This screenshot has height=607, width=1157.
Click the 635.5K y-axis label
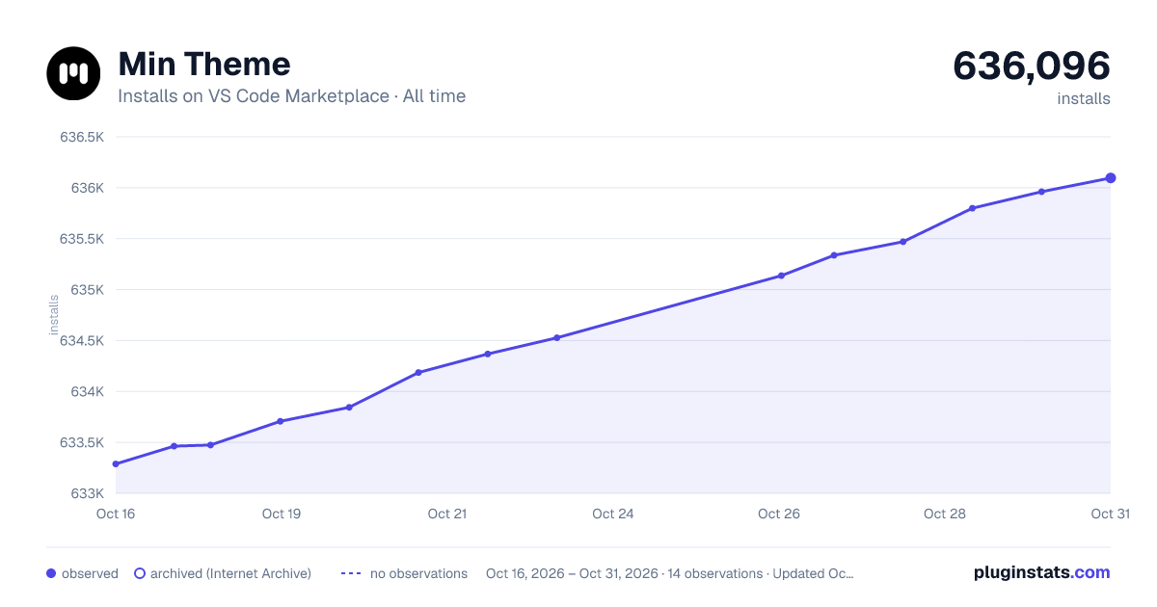pos(82,239)
